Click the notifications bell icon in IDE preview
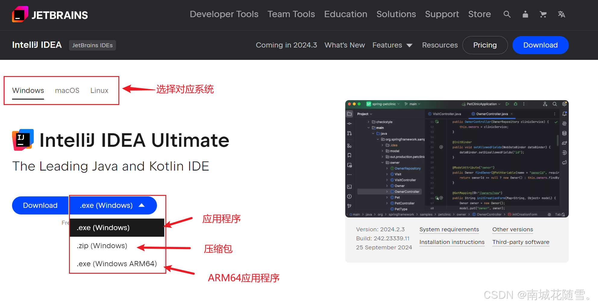The image size is (598, 305). (x=564, y=114)
